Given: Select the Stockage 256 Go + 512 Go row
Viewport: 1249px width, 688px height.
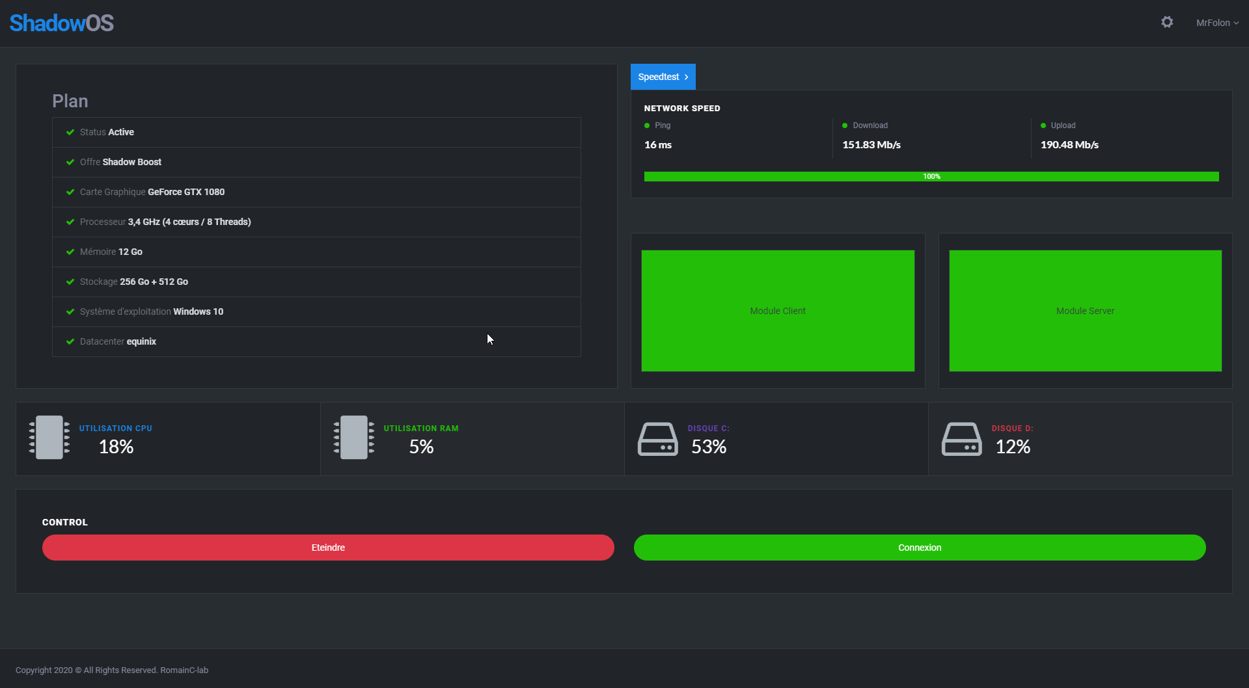Looking at the screenshot, I should point(316,282).
